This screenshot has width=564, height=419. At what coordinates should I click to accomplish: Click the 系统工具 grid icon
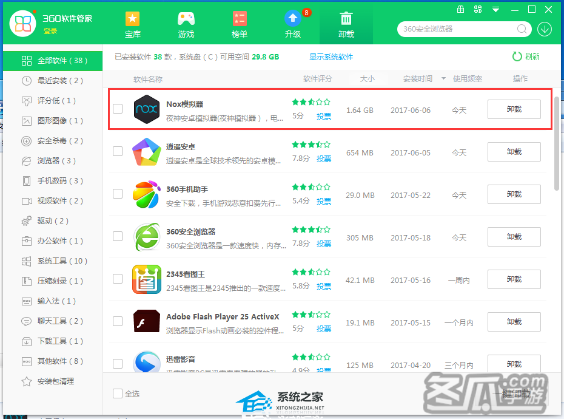tap(27, 261)
